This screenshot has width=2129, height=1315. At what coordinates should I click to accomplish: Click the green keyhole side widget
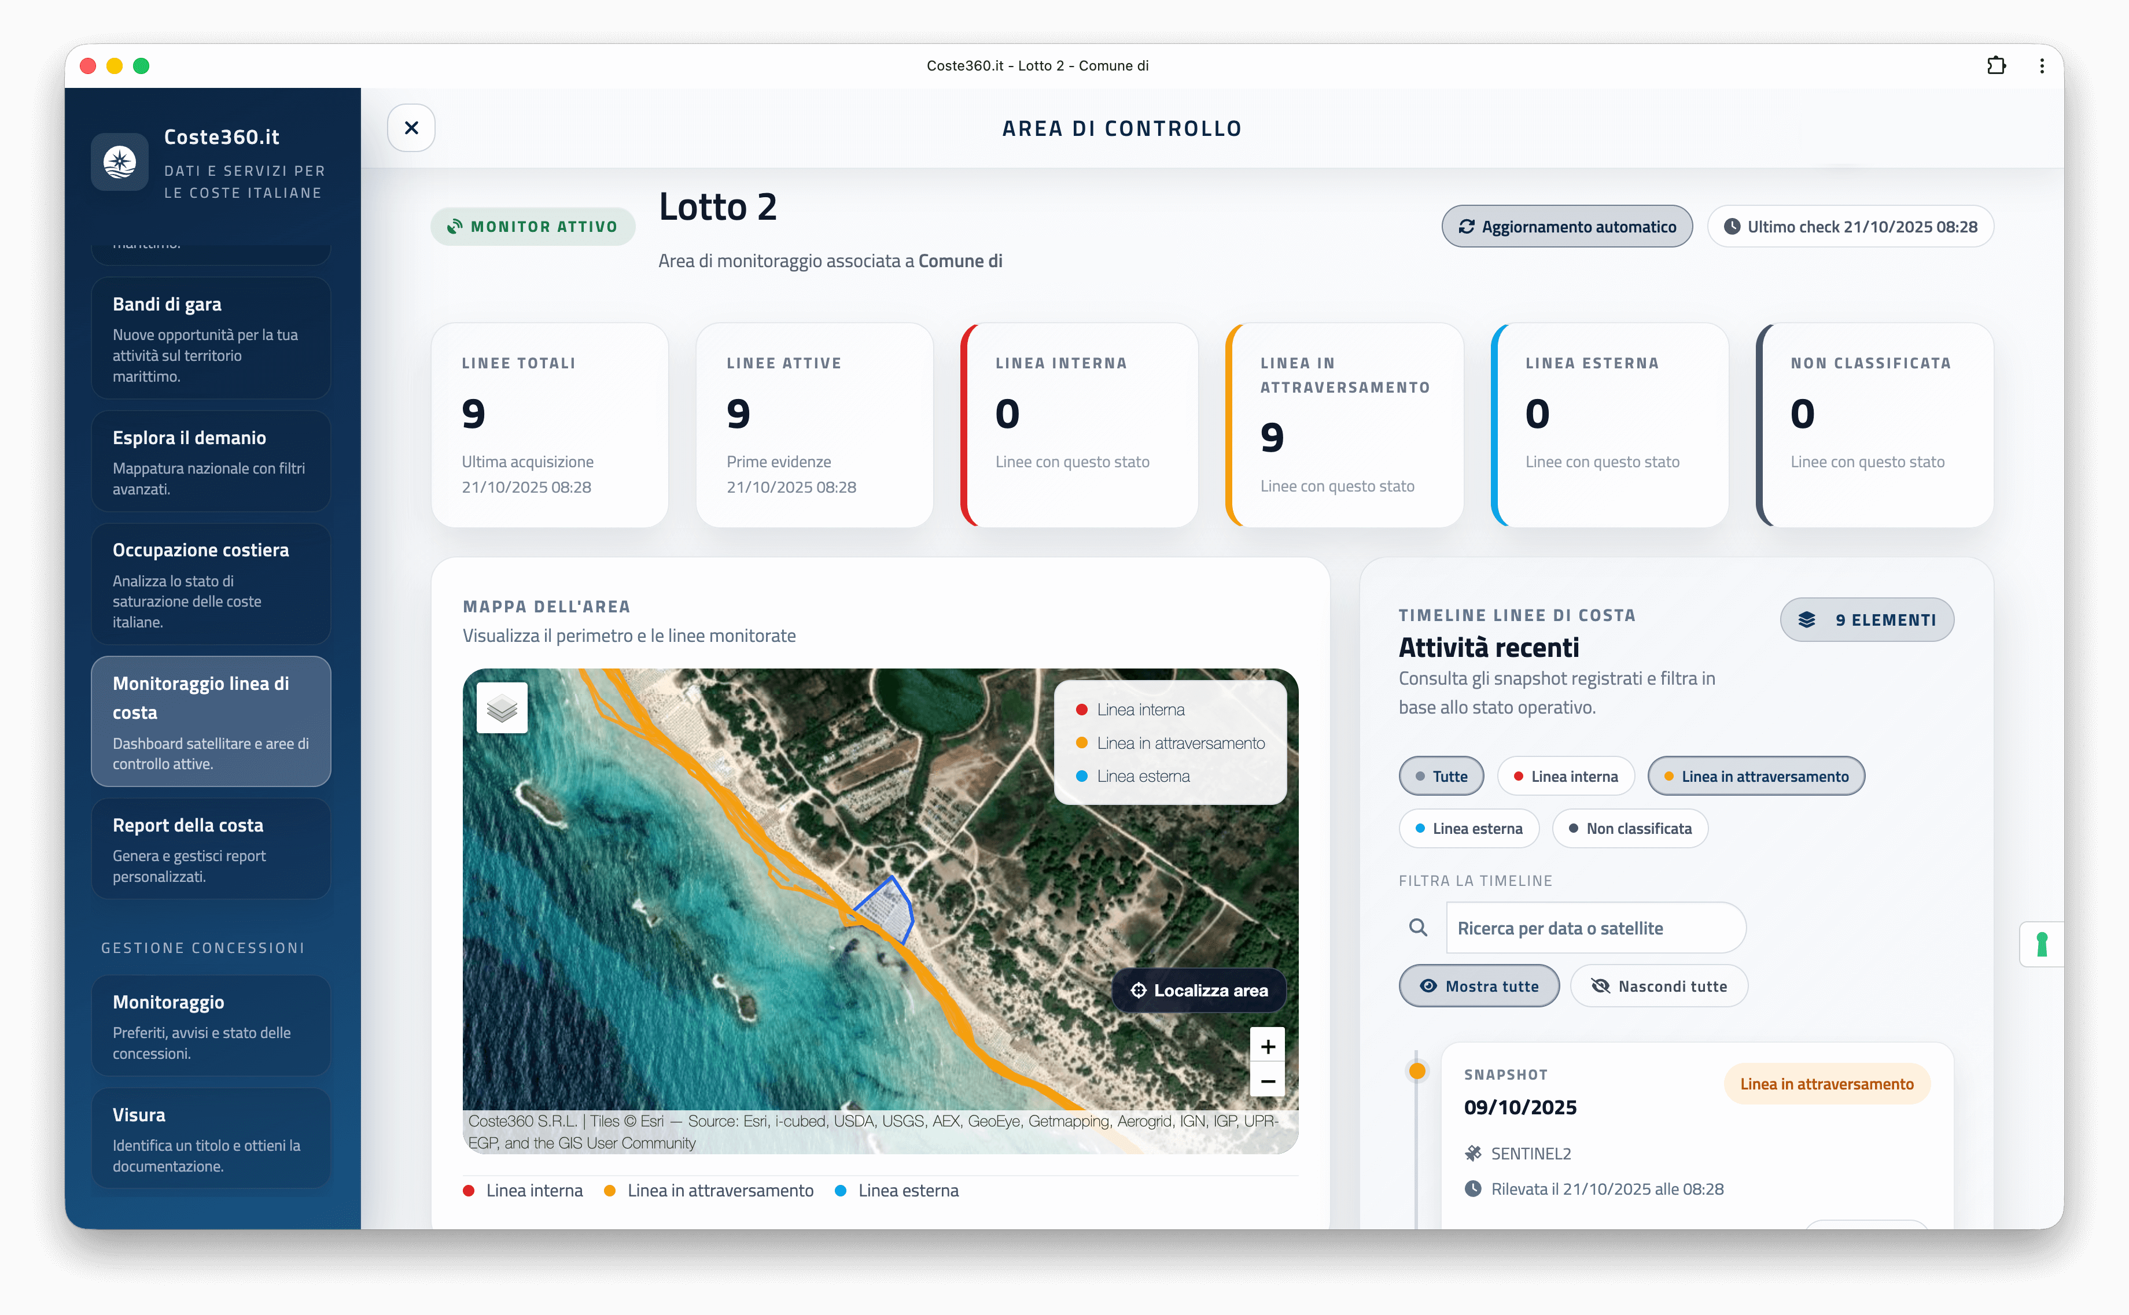pyautogui.click(x=2041, y=944)
